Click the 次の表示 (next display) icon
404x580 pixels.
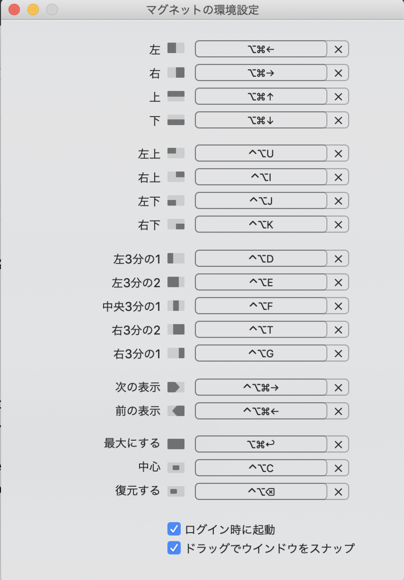coord(176,387)
